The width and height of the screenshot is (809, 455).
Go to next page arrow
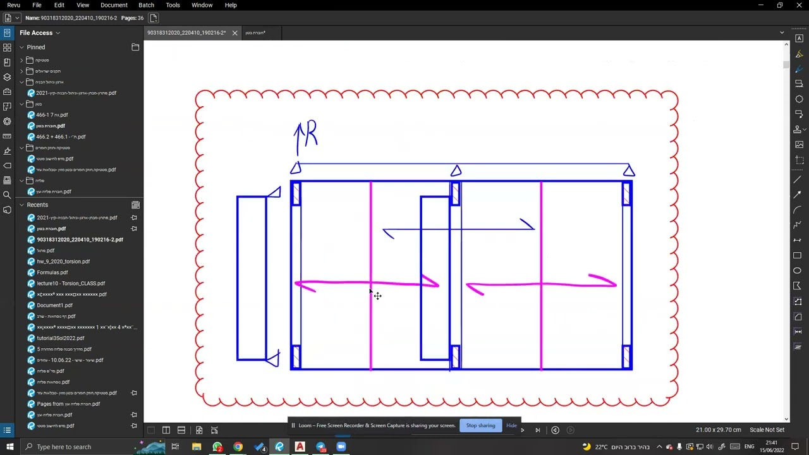[522, 430]
